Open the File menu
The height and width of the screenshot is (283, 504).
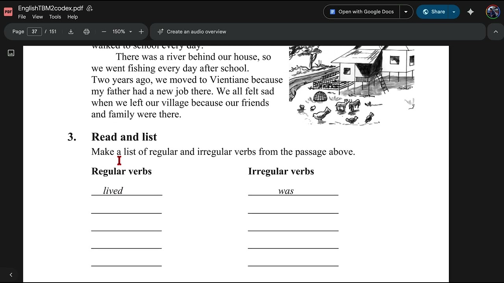point(22,17)
